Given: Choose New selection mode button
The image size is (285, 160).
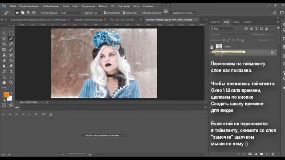Looking at the screenshot, I should pyautogui.click(x=17, y=13).
